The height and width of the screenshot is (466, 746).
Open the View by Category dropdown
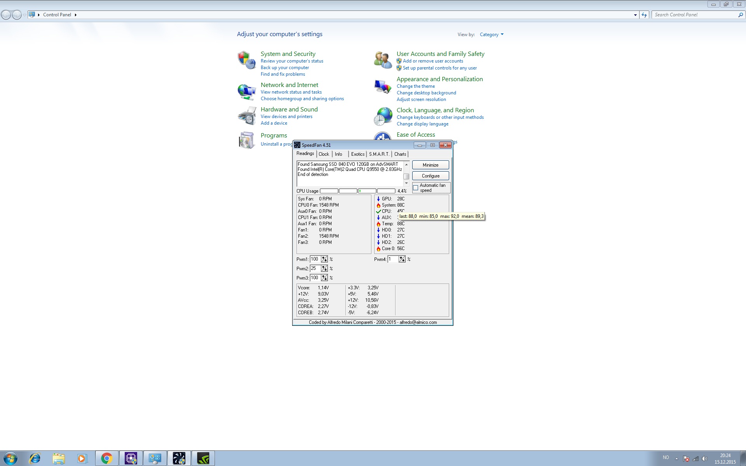coord(492,35)
